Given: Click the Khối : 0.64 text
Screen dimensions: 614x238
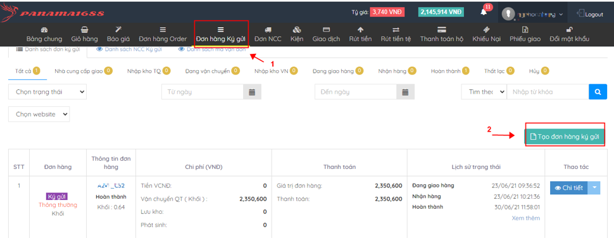Looking at the screenshot, I should (111, 207).
